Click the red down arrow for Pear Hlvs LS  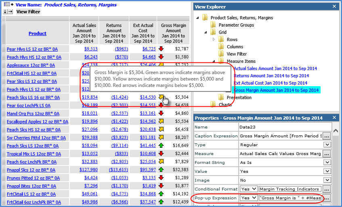click(x=161, y=49)
